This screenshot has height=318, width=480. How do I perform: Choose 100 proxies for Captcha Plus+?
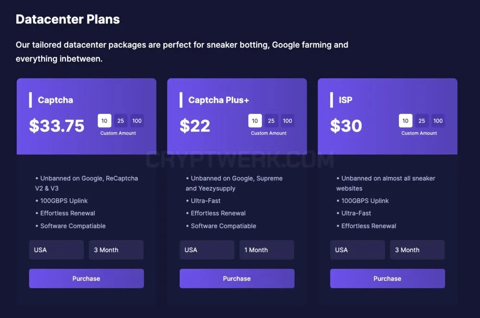288,121
